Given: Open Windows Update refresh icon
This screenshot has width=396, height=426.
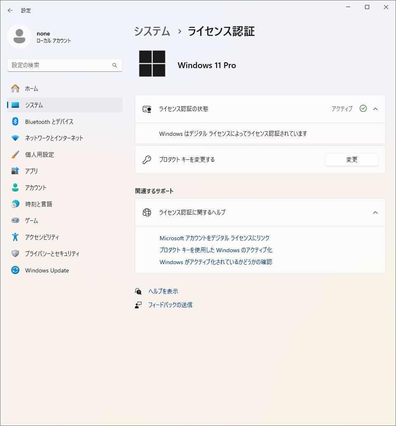Looking at the screenshot, I should pyautogui.click(x=15, y=270).
